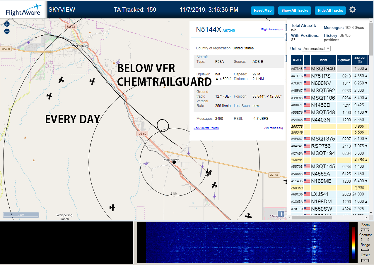Select the row with ICAO 26836D
374x265 pixels.
point(329,188)
